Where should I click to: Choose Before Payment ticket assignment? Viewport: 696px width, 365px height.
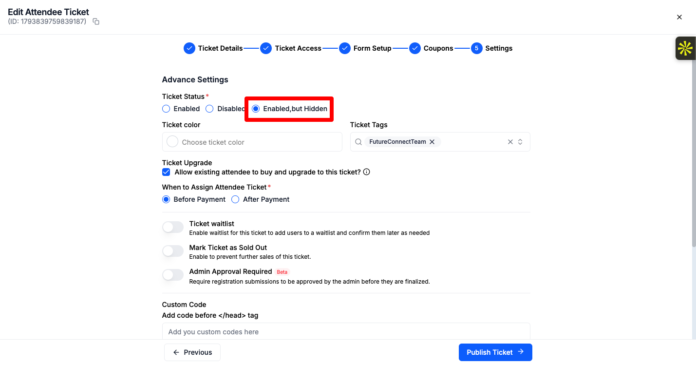point(166,199)
